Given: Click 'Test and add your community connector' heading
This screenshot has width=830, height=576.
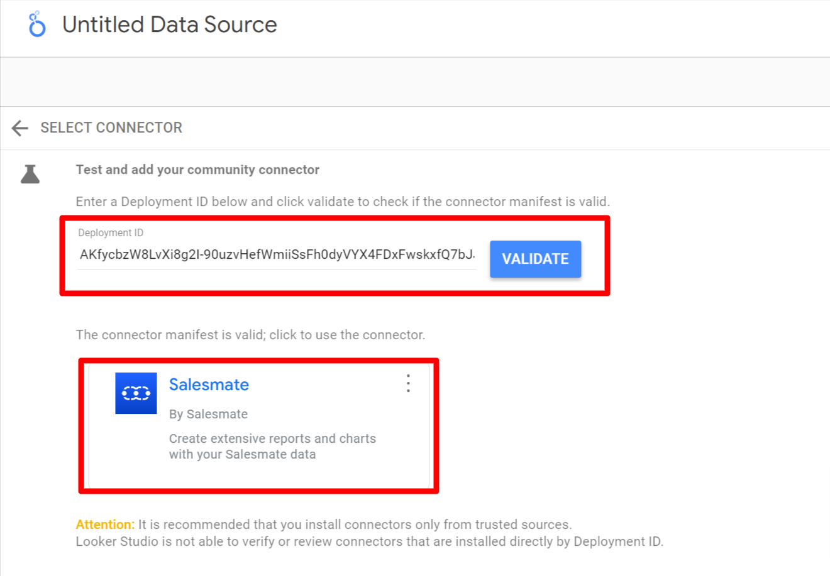Looking at the screenshot, I should [197, 170].
